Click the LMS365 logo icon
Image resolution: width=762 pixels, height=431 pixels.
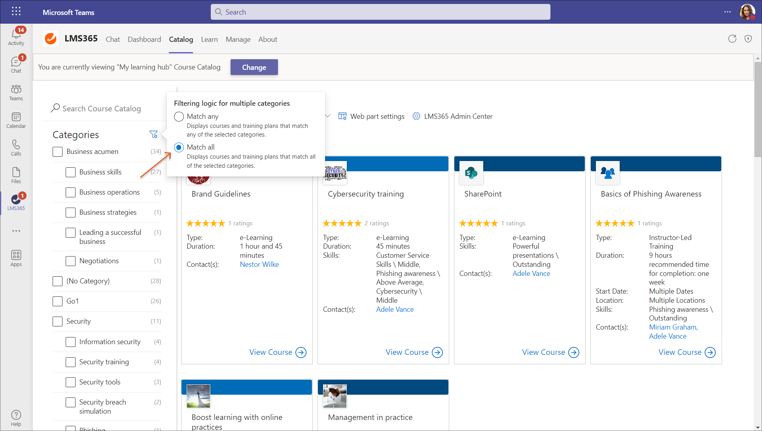pyautogui.click(x=51, y=39)
